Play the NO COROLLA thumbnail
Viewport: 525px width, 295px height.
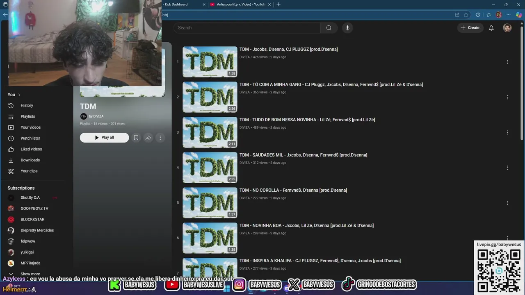(210, 203)
